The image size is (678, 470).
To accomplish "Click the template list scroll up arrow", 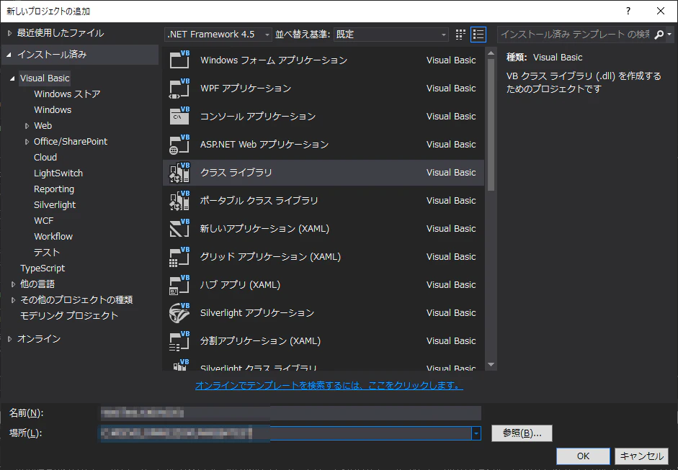I will (x=491, y=53).
